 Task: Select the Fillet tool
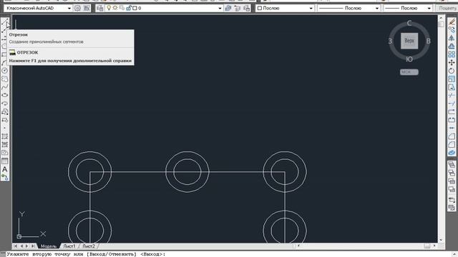pyautogui.click(x=452, y=144)
